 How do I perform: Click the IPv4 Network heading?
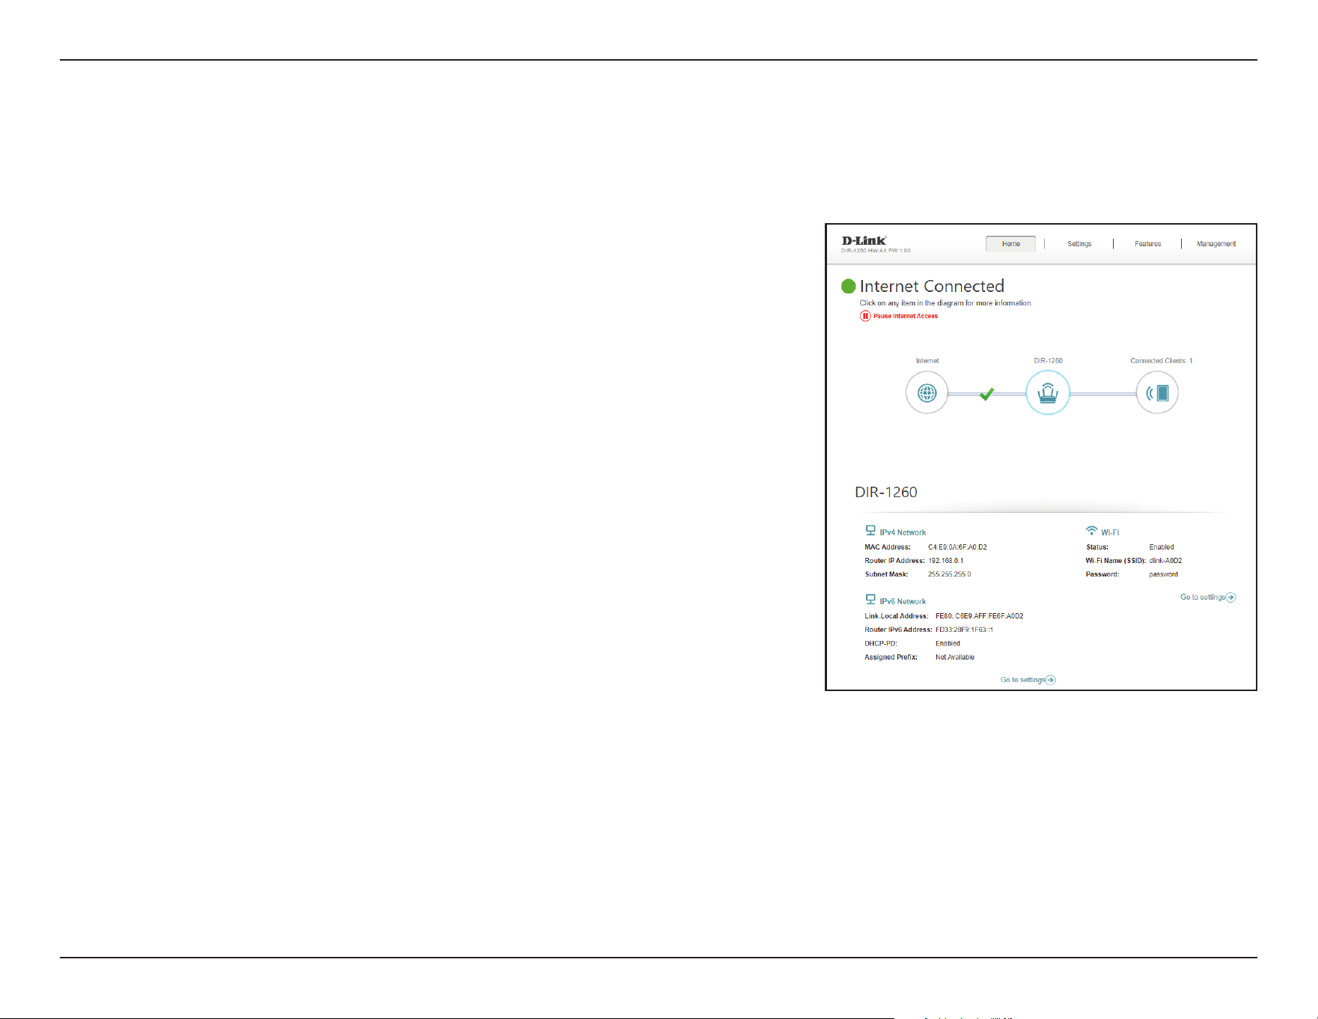[x=903, y=533]
